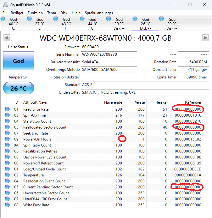
Task: Click status orb of Spin Retry Count row
Action: click(x=7, y=145)
